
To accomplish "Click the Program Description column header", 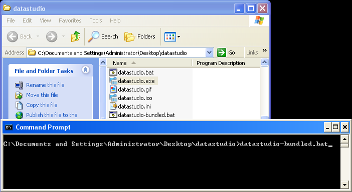I will pos(221,63).
